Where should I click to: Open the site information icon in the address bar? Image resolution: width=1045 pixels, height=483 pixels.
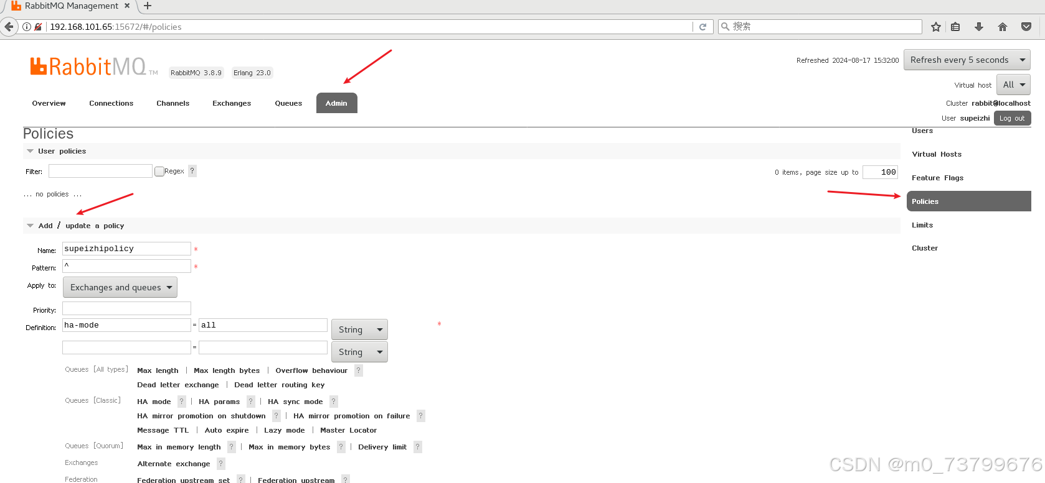27,27
